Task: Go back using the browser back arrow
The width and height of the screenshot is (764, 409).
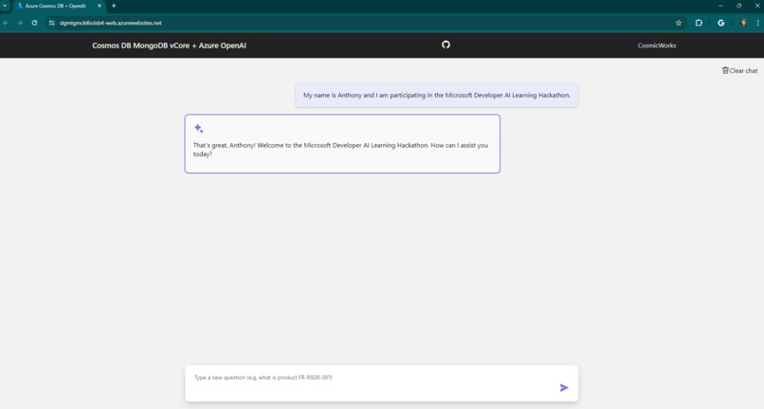Action: [x=6, y=23]
